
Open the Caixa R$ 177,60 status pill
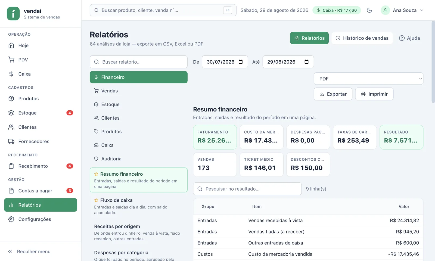[337, 10]
